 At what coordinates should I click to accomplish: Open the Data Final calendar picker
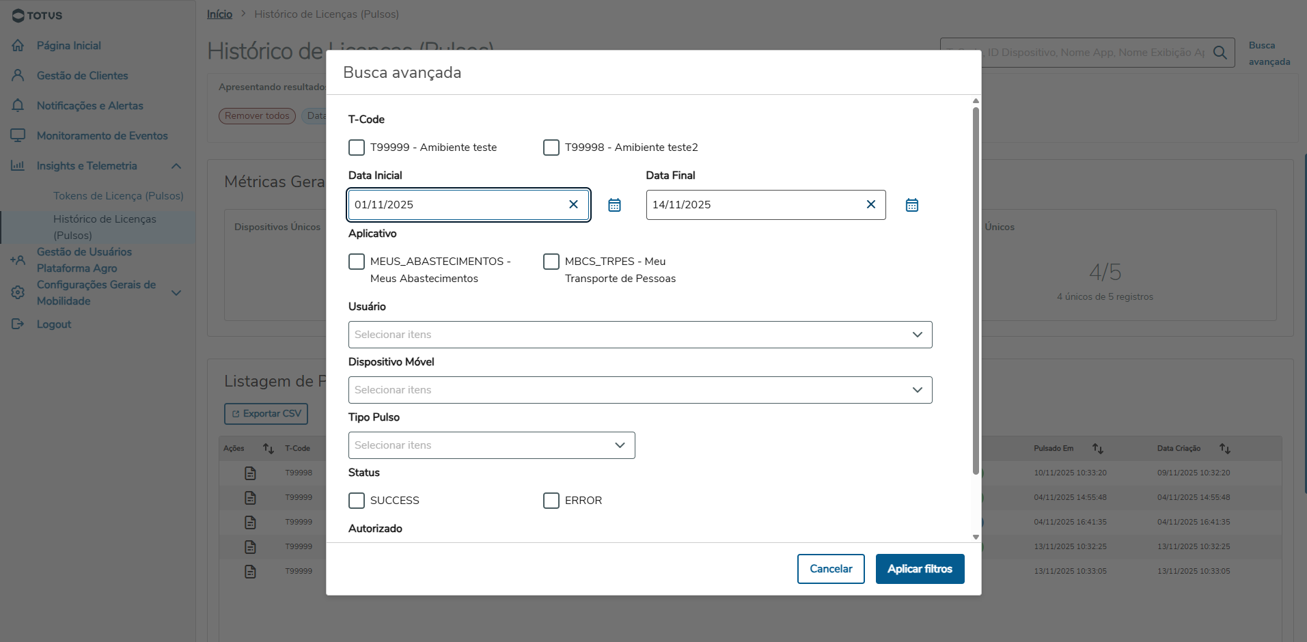[911, 205]
